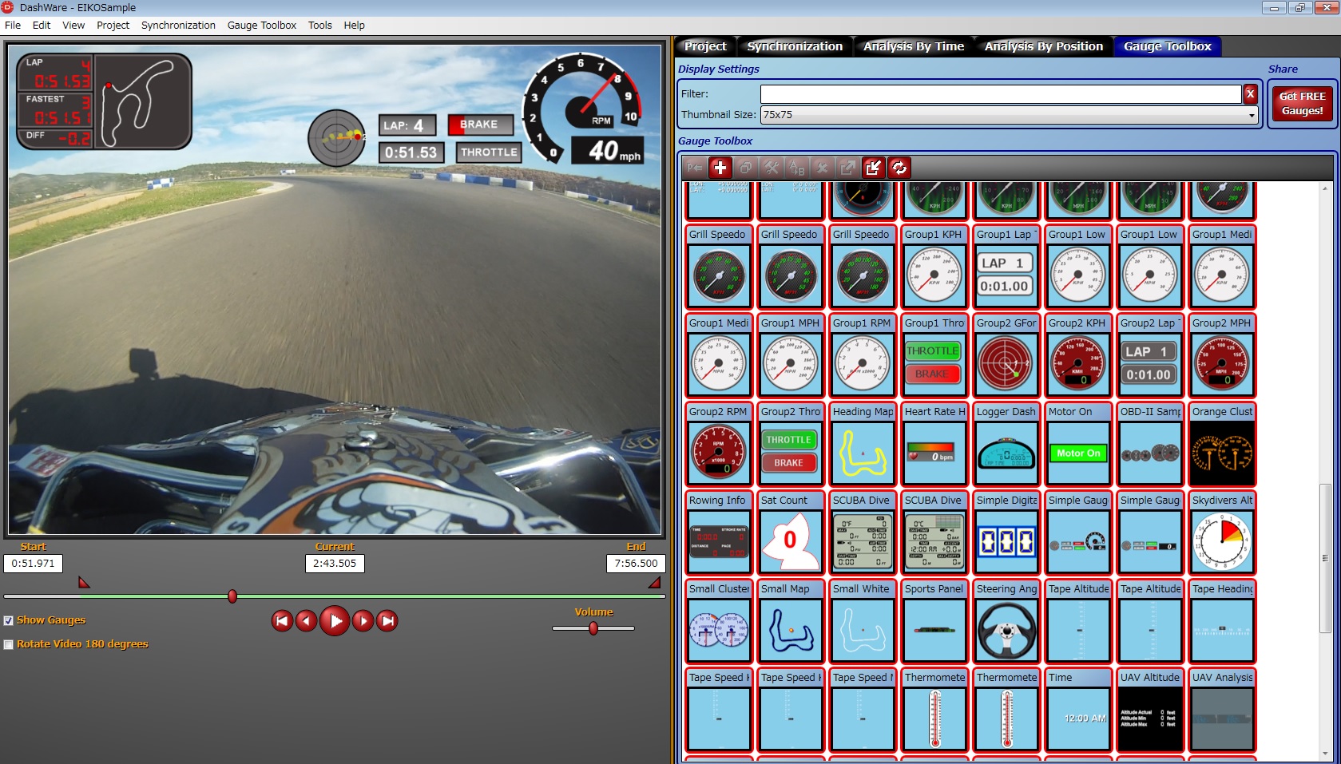Select the Simple Digital gauge
Screen dimensions: 1341x764
1006,532
